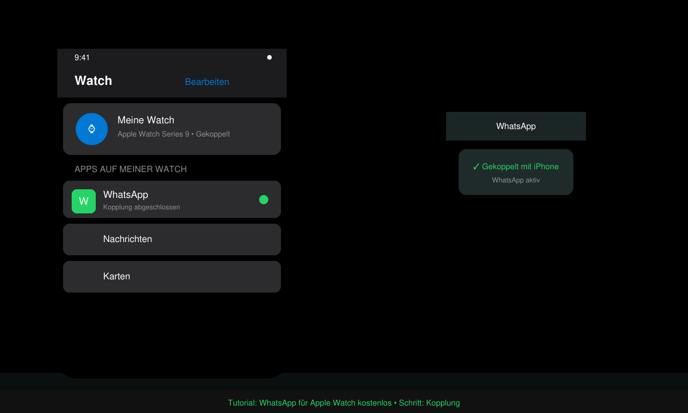
Task: Open the green WhatsApp app icon
Action: pos(84,201)
